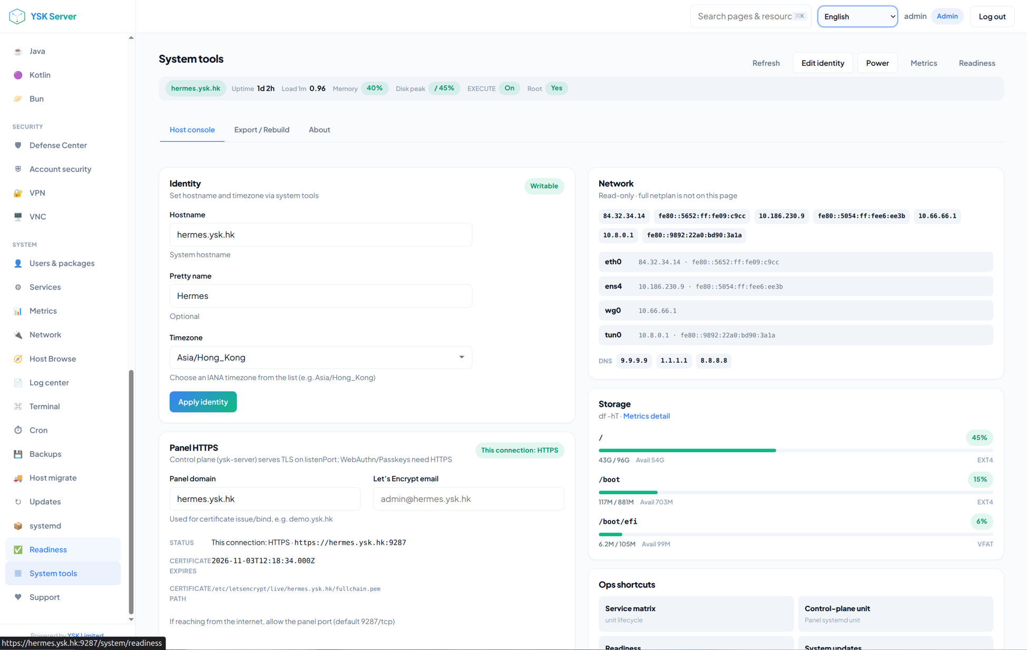The height and width of the screenshot is (650, 1027).
Task: Click the wg0 interface row
Action: click(x=796, y=311)
